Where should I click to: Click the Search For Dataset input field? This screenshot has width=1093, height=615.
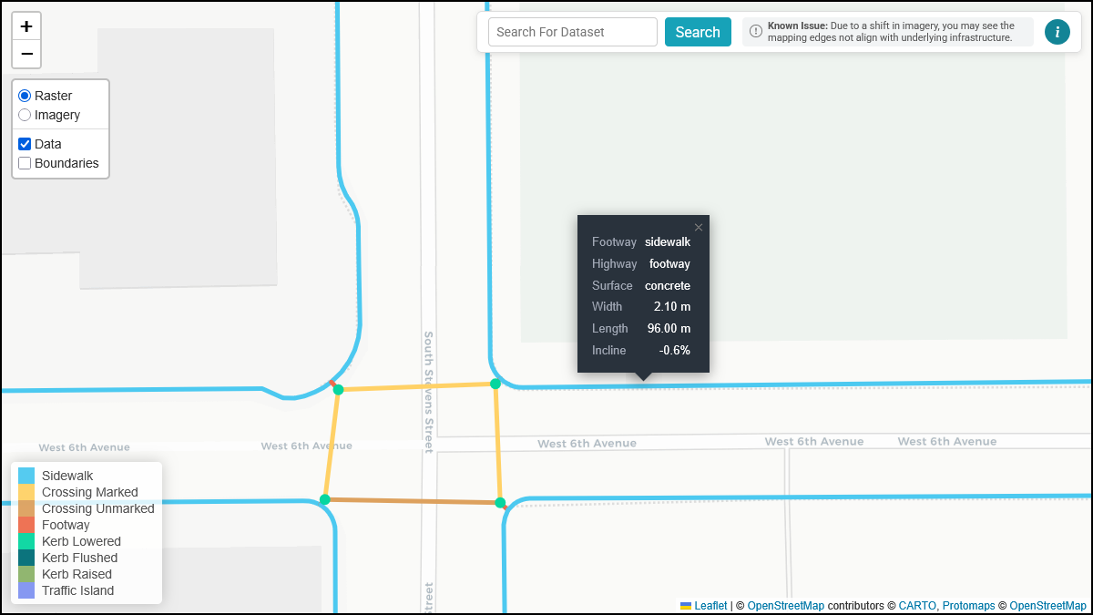point(572,31)
